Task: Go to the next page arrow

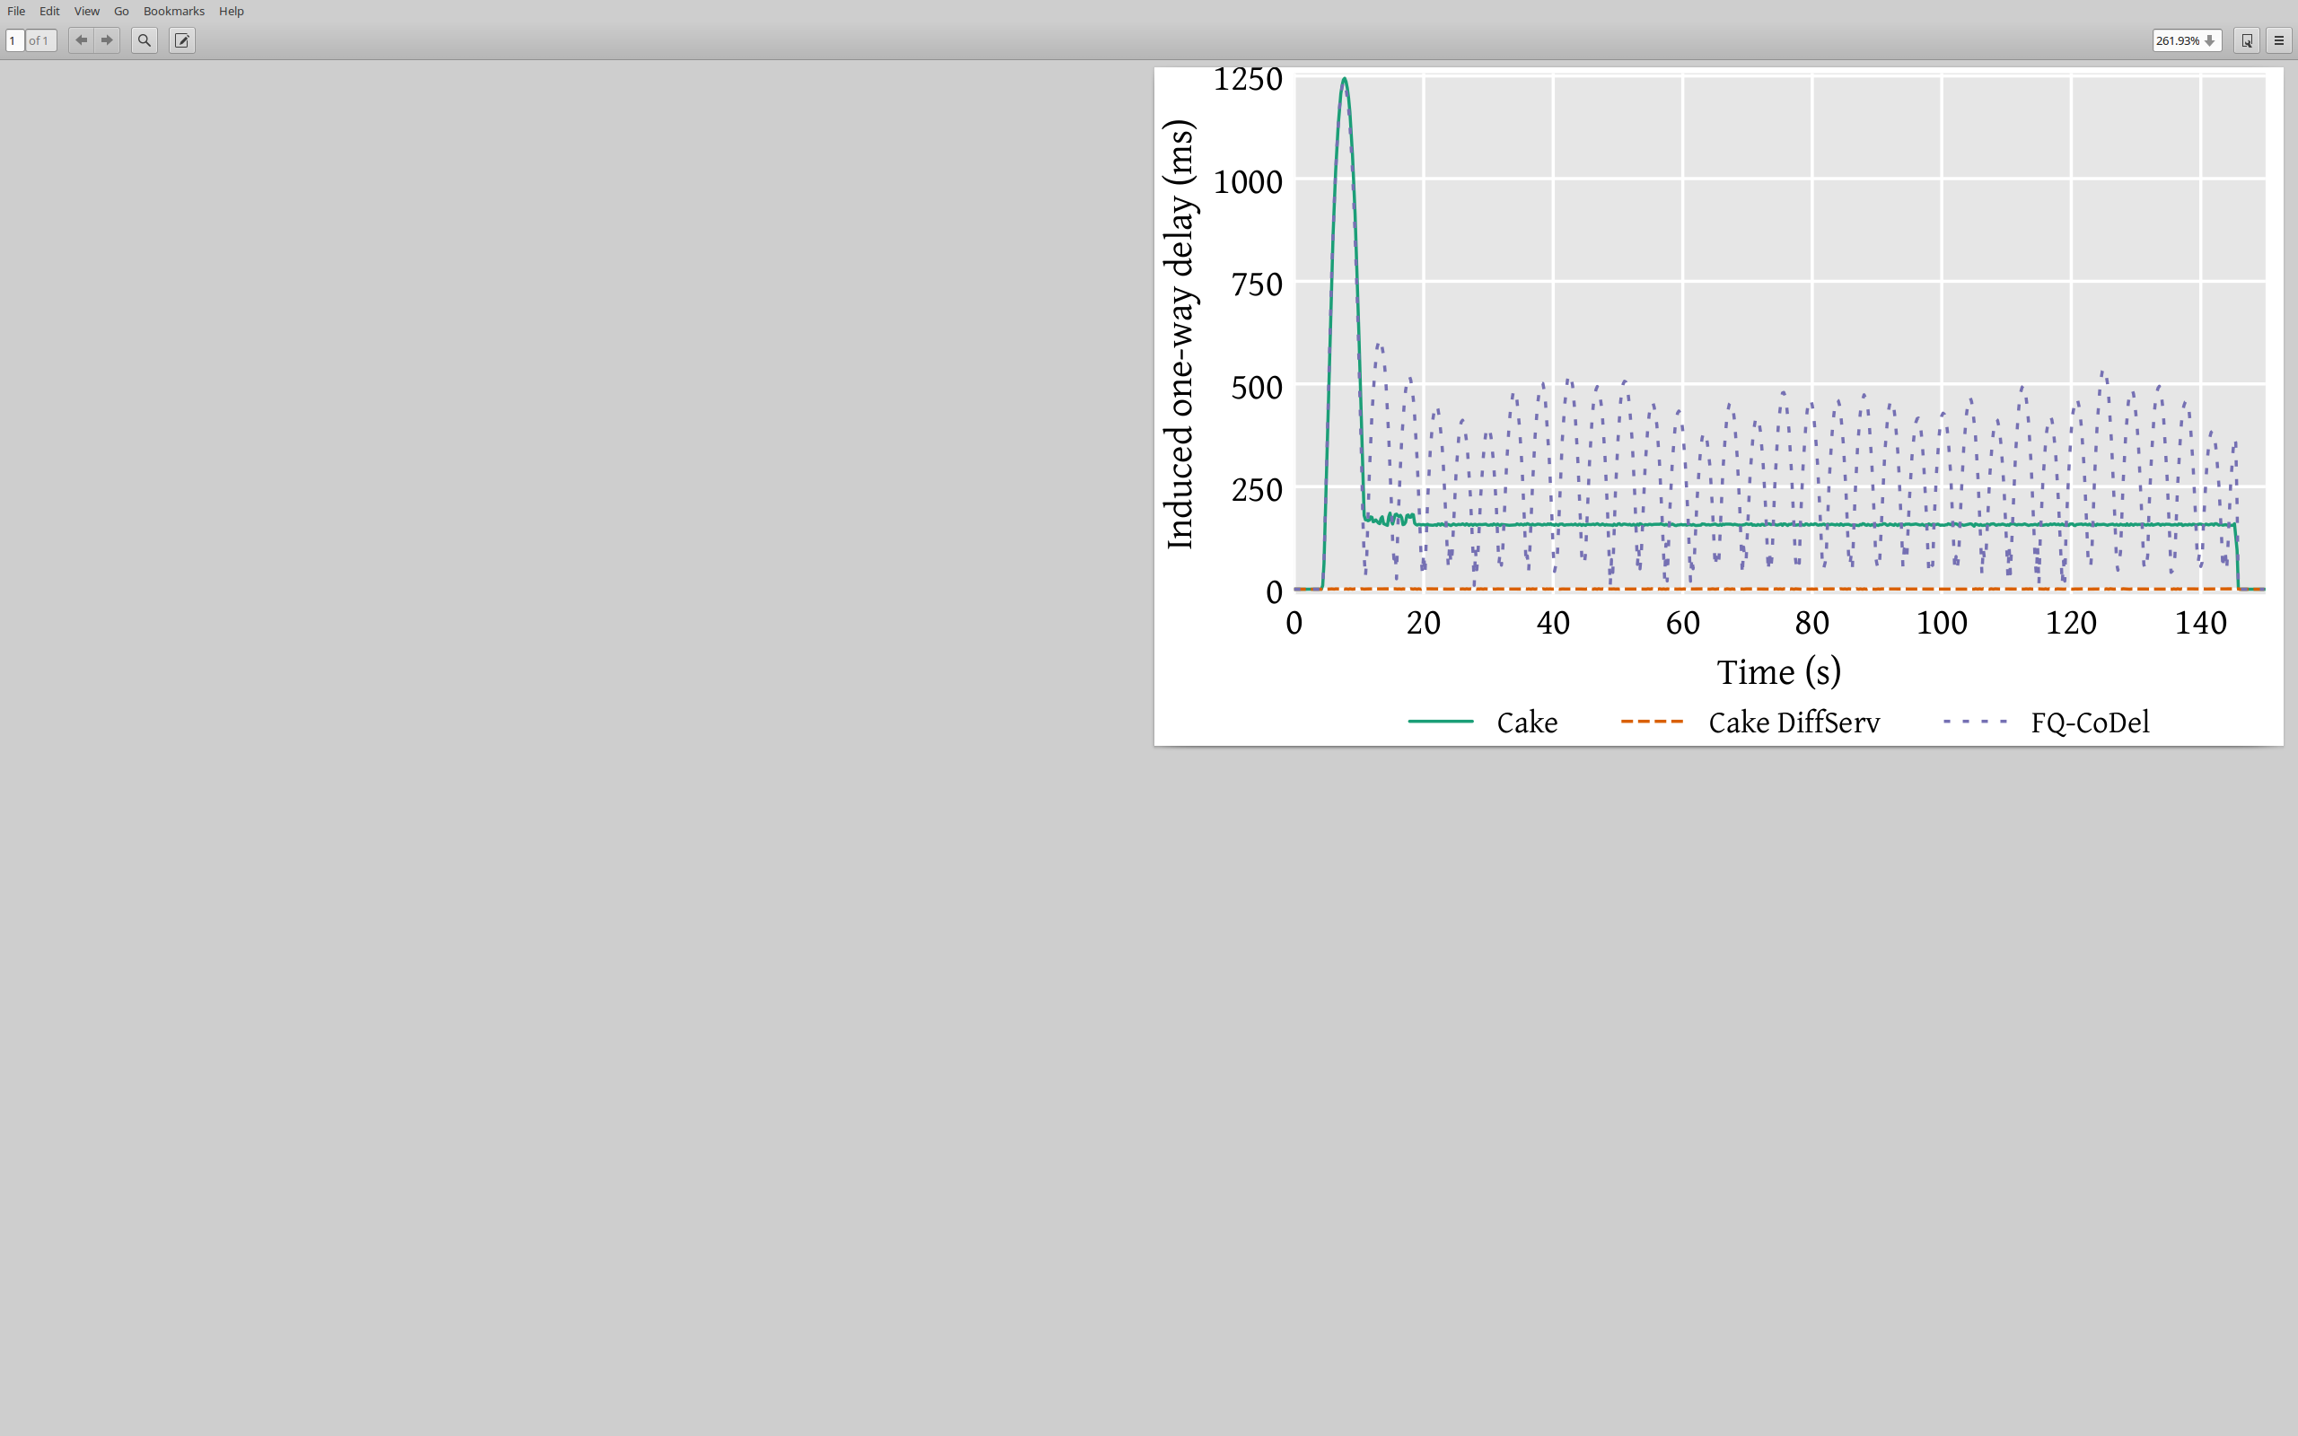Action: 108,39
